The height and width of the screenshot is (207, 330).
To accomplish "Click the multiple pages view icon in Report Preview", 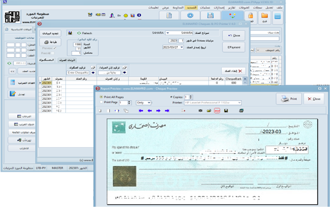I will [126, 111].
